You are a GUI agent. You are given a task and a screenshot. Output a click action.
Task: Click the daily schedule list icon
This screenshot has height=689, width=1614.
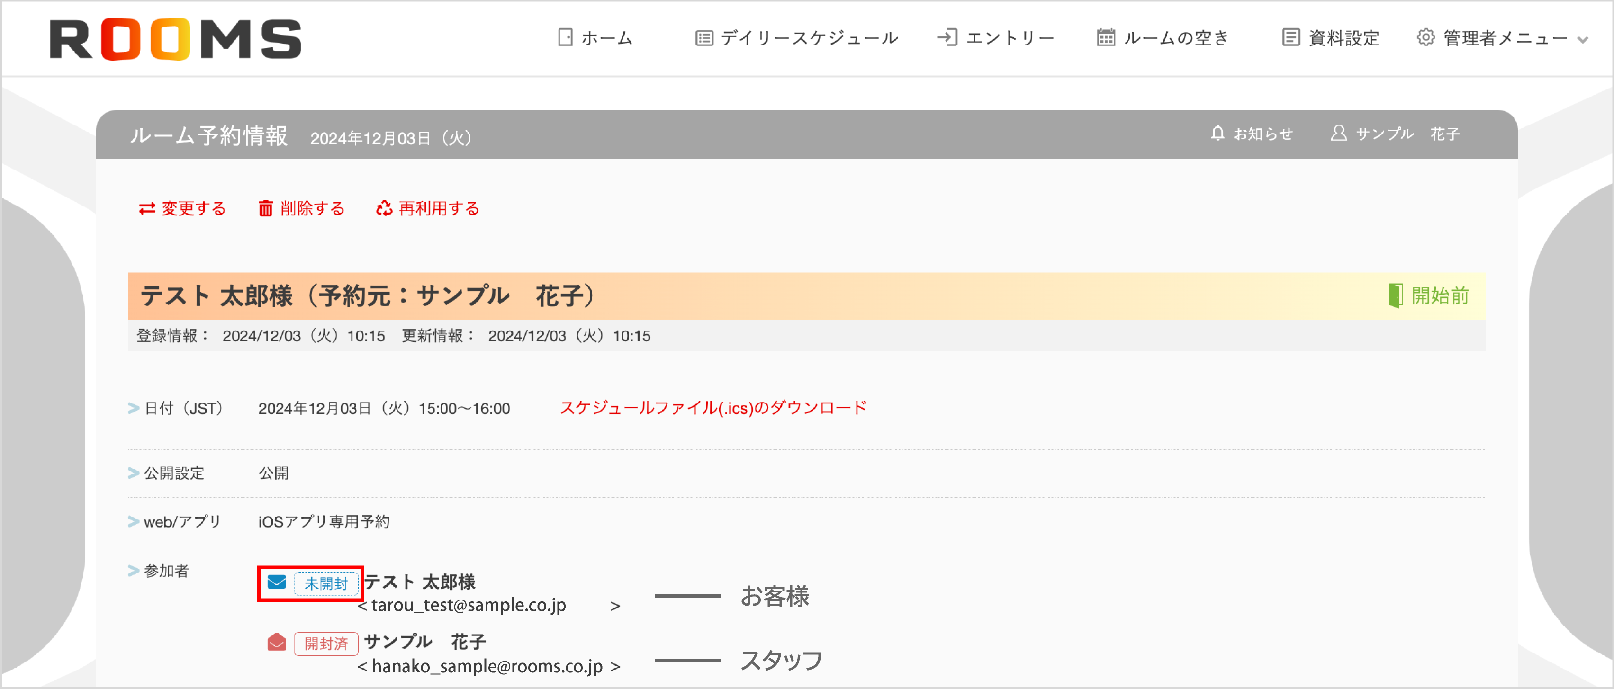[704, 38]
